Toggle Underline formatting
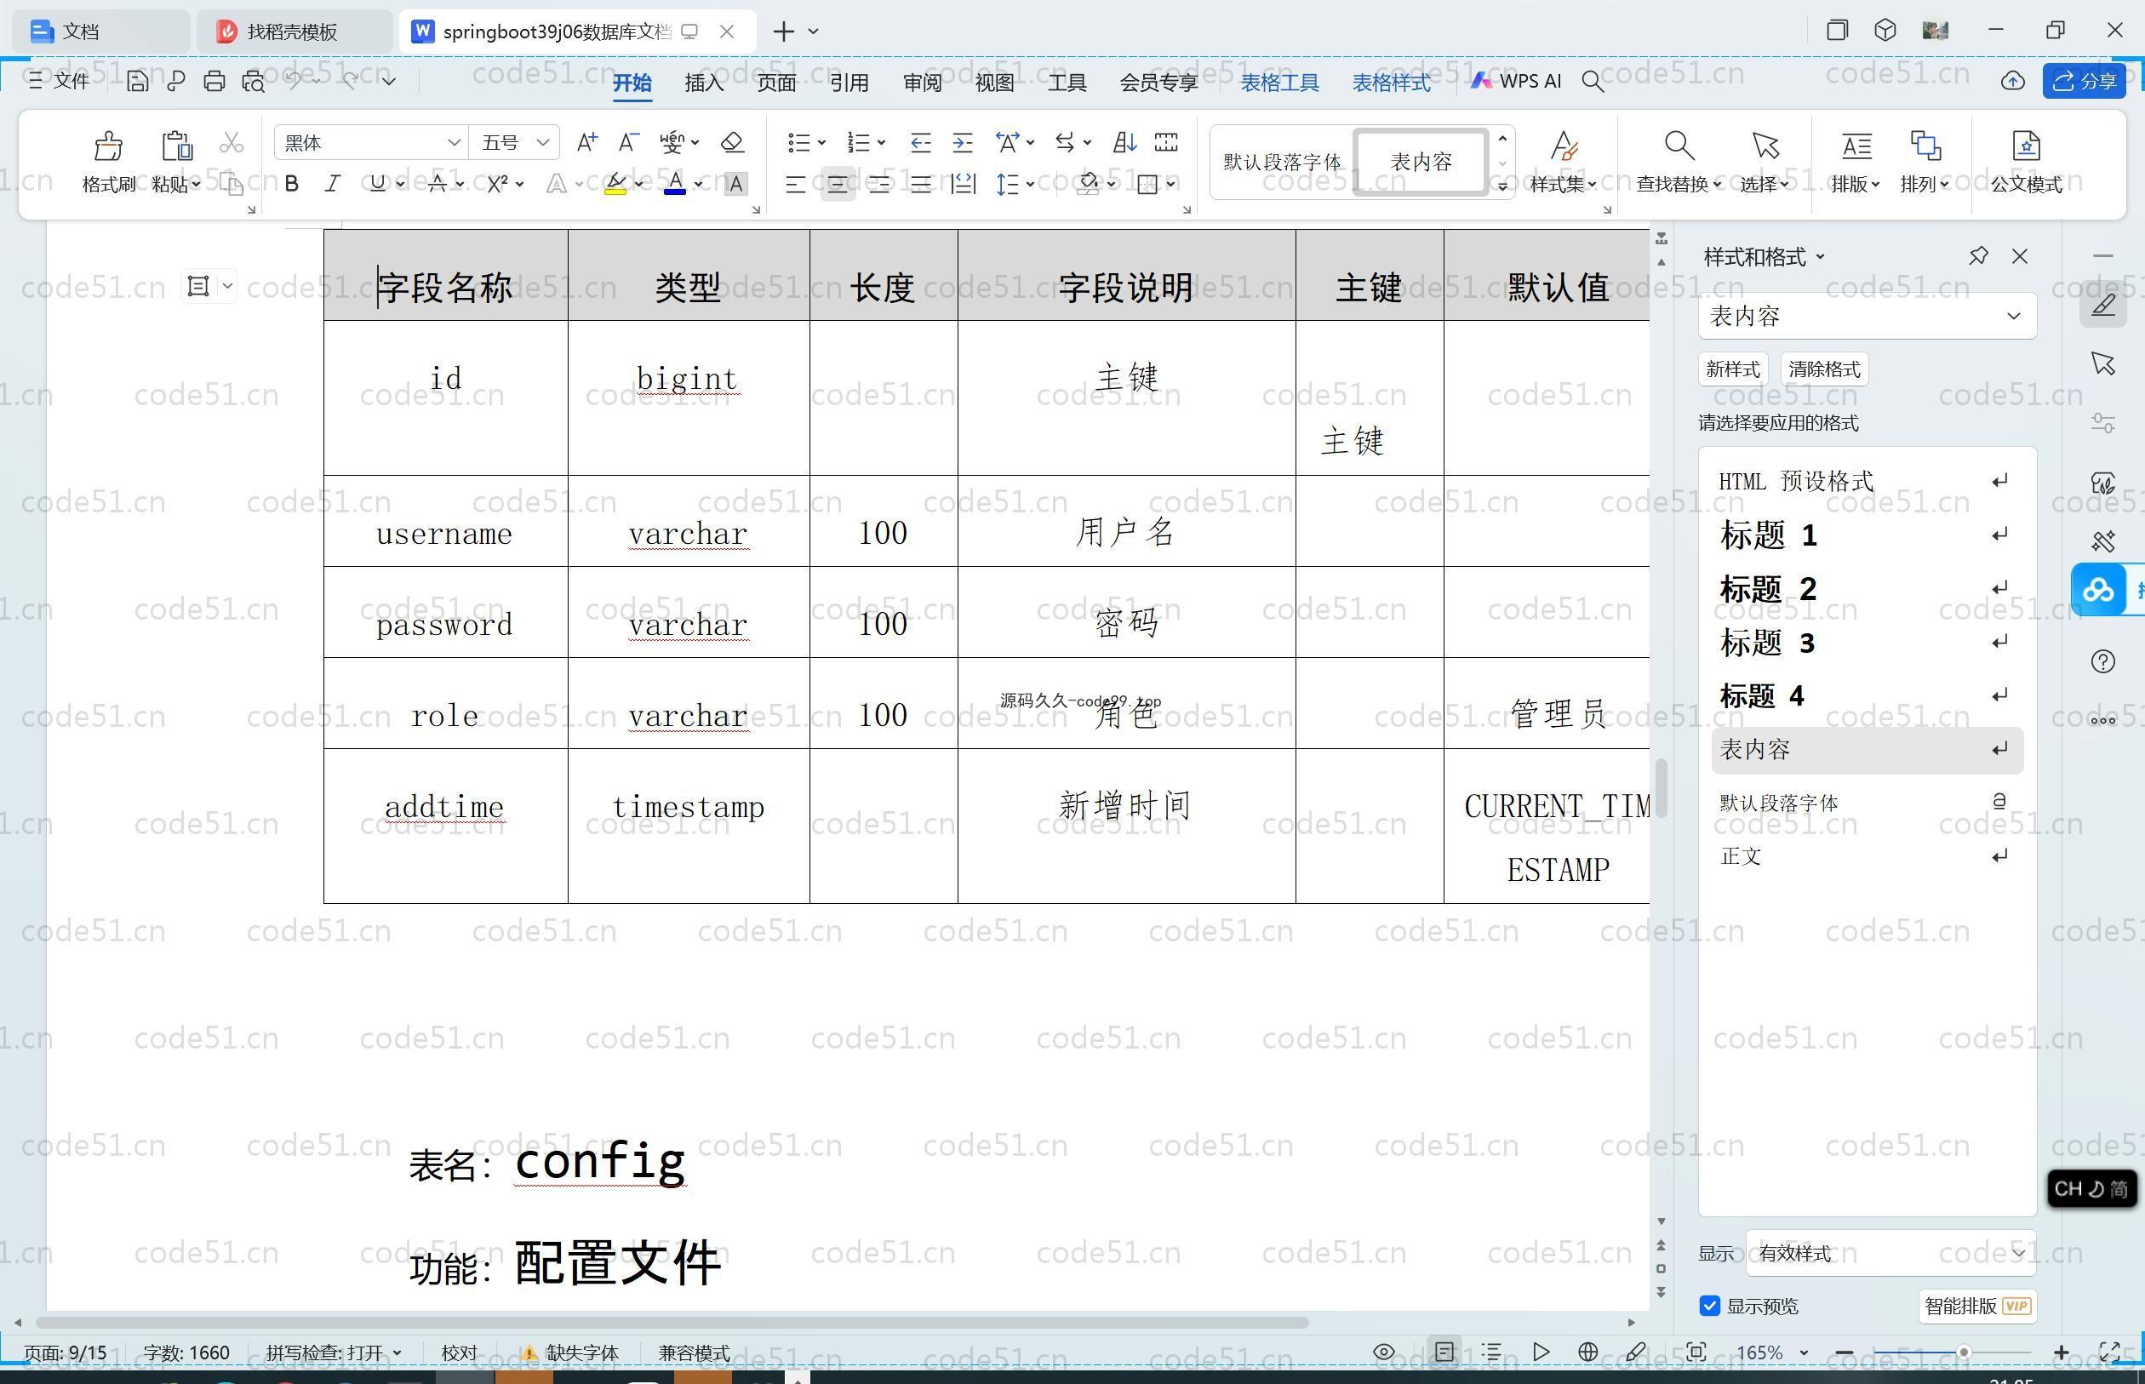Screen dimensions: 2145x1384 [377, 184]
